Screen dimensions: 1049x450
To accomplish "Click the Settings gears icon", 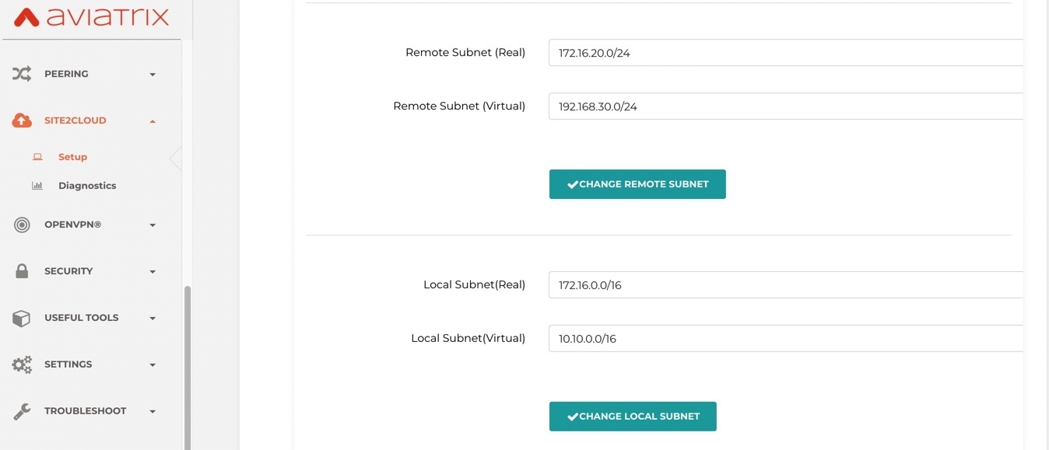I will tap(22, 365).
